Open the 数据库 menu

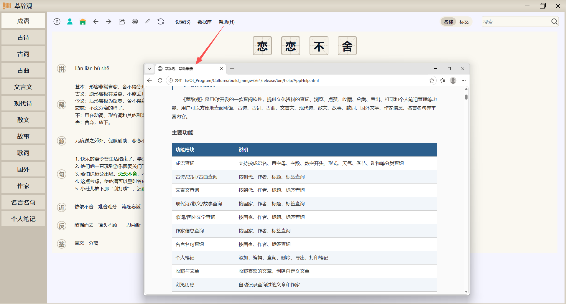[x=205, y=22]
